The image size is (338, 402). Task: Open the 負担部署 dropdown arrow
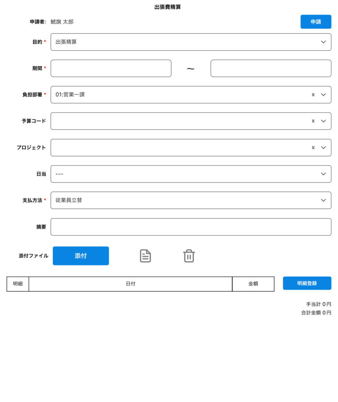323,95
